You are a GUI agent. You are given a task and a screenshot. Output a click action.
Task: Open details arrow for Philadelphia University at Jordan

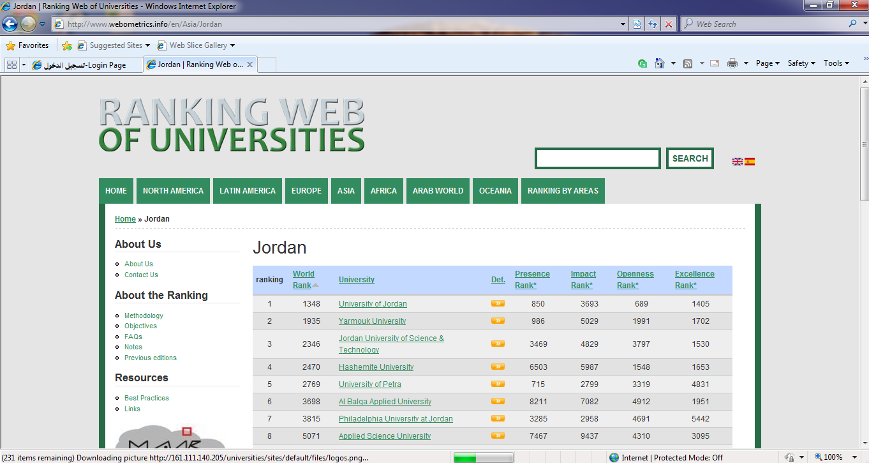click(x=498, y=418)
